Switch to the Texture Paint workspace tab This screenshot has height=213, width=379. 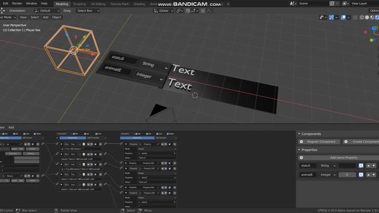click(x=120, y=4)
